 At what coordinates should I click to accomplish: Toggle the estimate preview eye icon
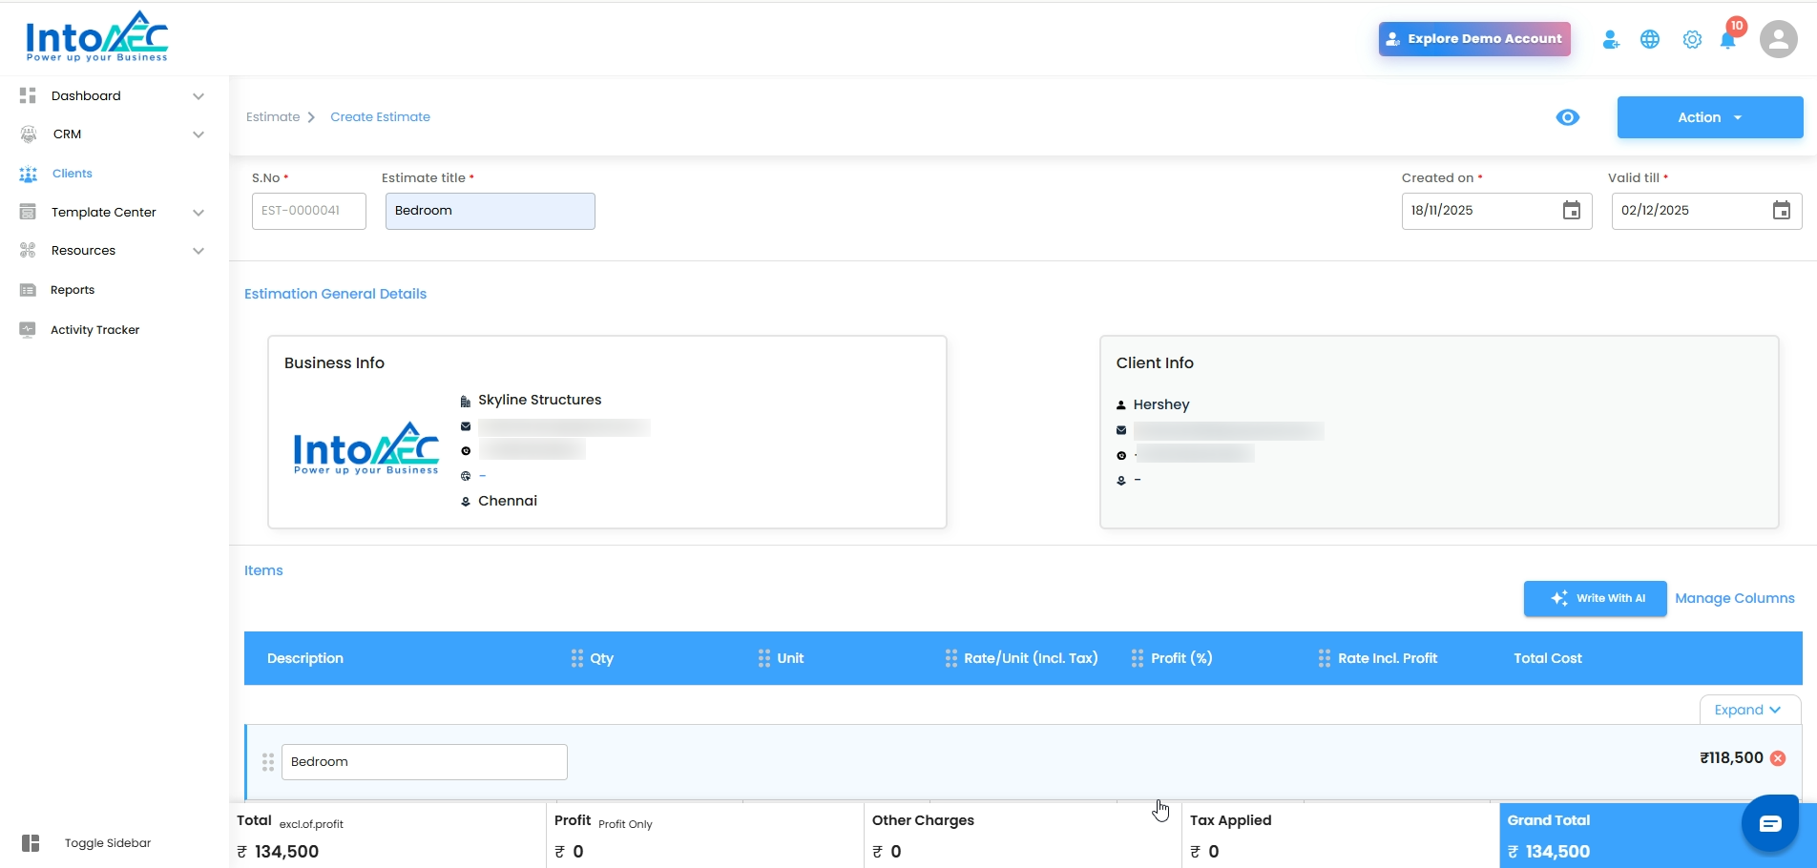pyautogui.click(x=1568, y=117)
